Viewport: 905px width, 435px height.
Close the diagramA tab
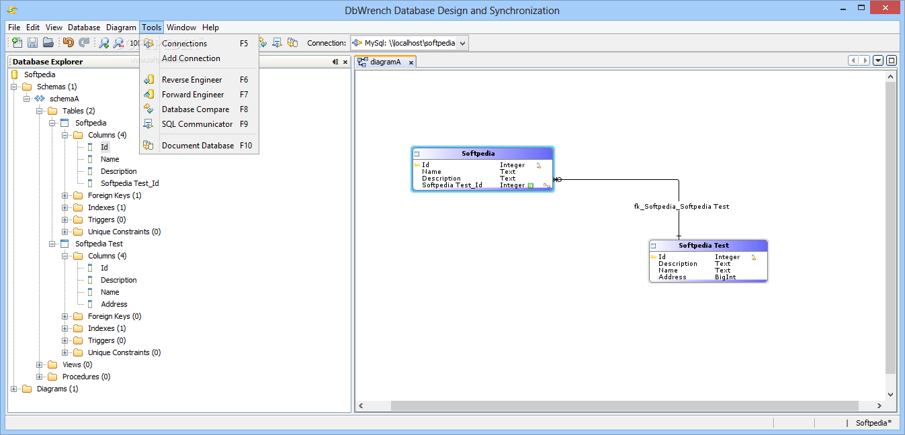click(411, 62)
